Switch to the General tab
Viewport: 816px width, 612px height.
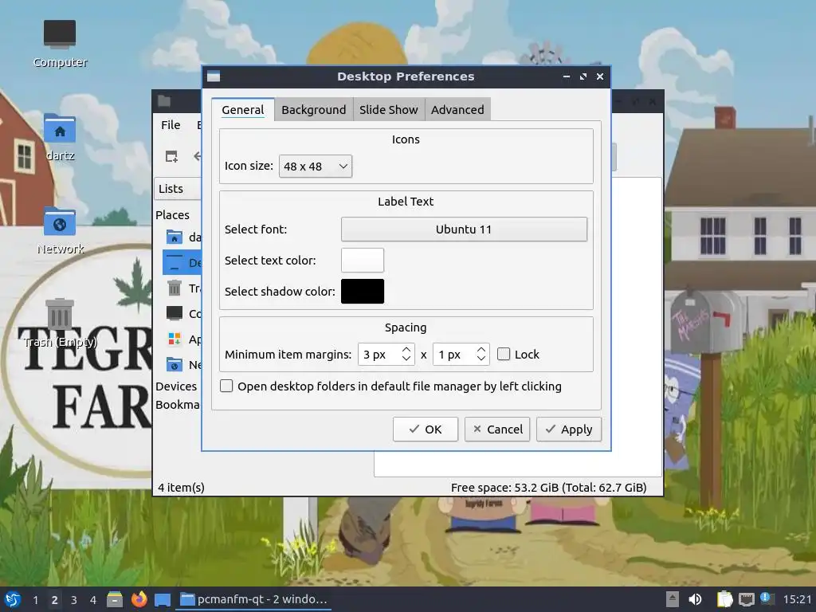pyautogui.click(x=242, y=110)
